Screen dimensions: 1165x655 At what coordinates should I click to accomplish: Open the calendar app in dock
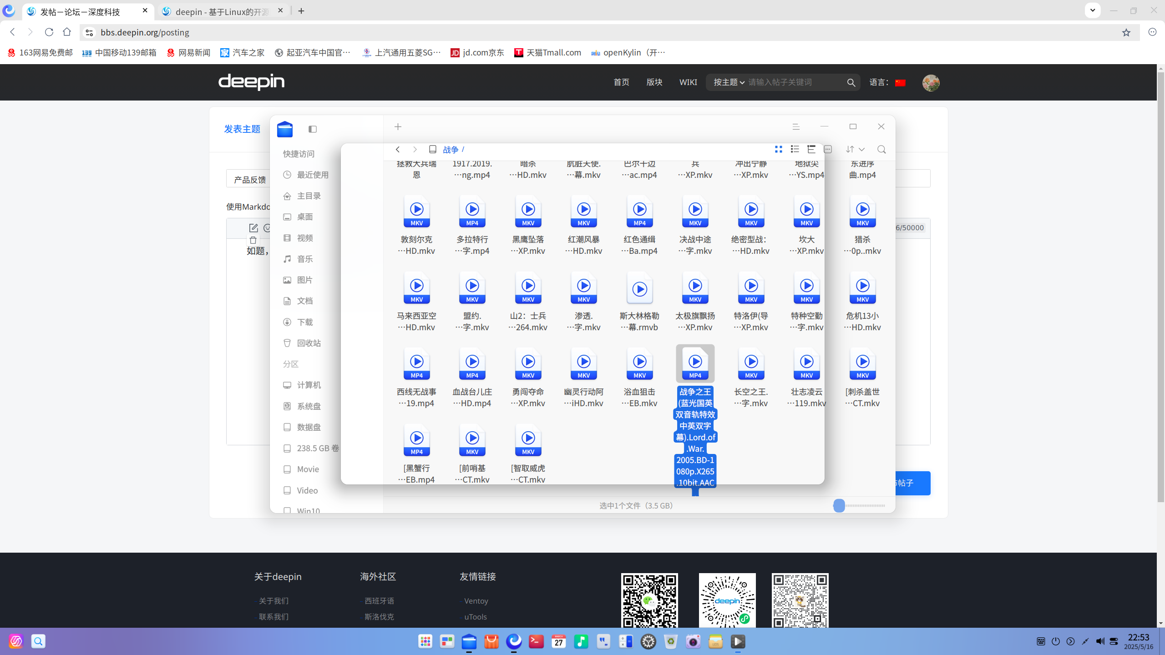558,641
